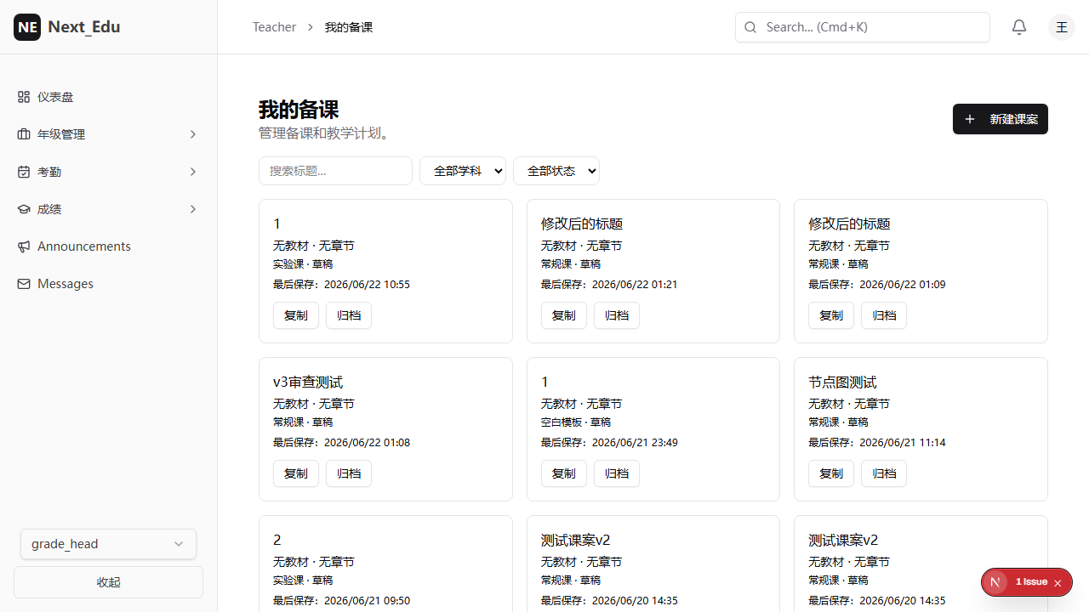Click 归档 on the v3审查测试 card
Viewport: 1089px width, 612px height.
[349, 473]
